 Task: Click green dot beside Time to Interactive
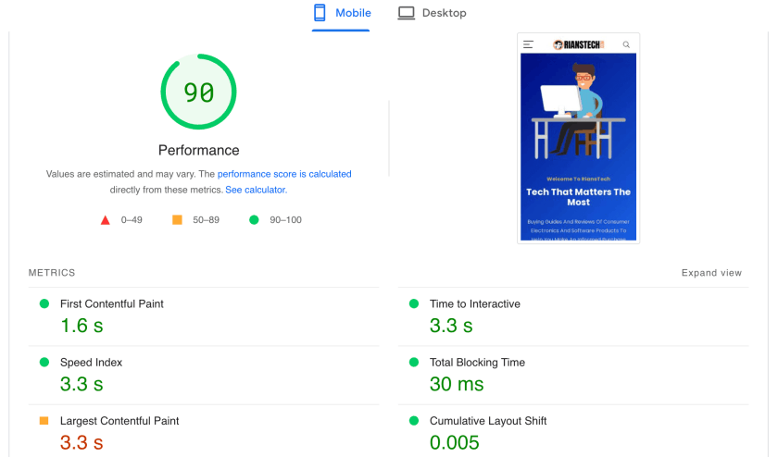[x=414, y=303]
